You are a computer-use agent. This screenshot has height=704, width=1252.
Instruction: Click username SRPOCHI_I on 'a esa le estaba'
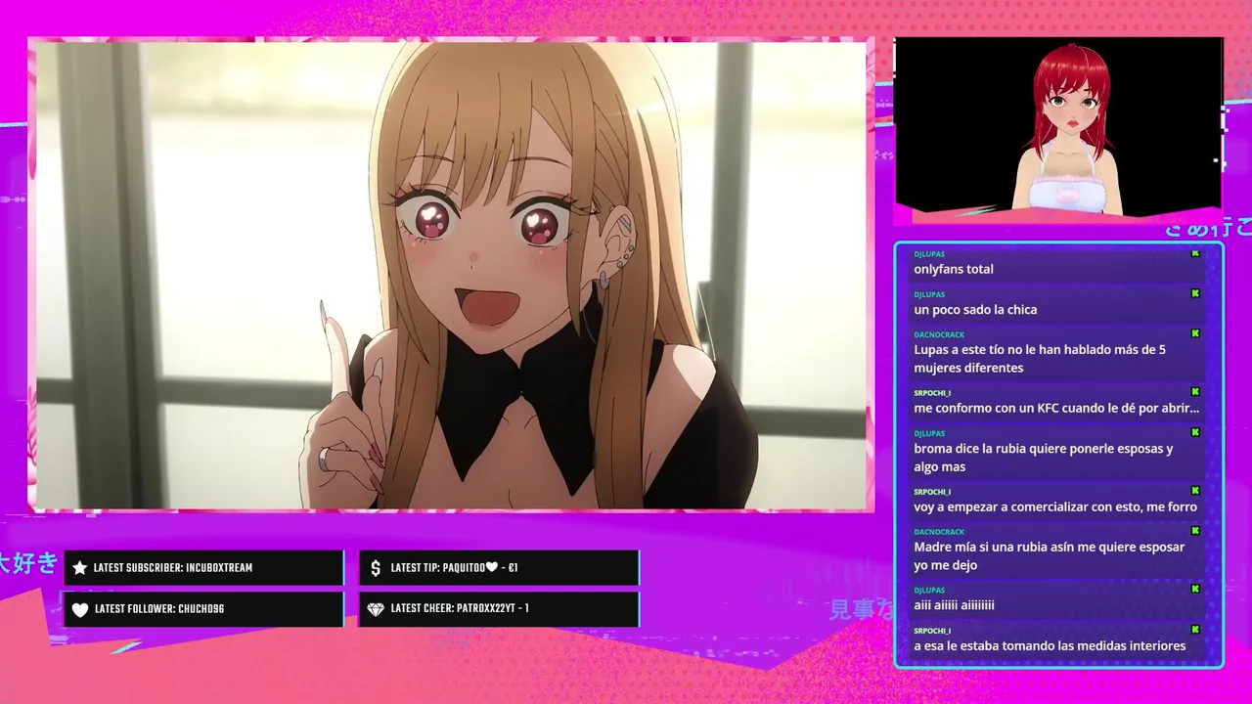(932, 631)
